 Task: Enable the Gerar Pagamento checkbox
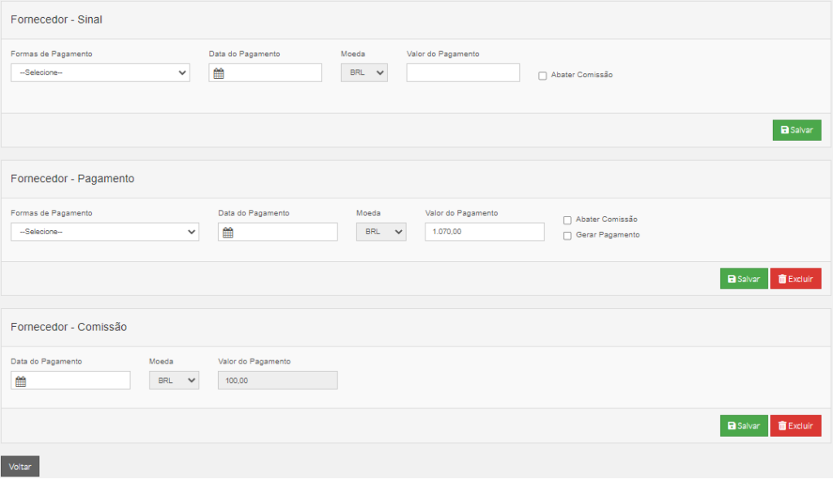pos(567,236)
